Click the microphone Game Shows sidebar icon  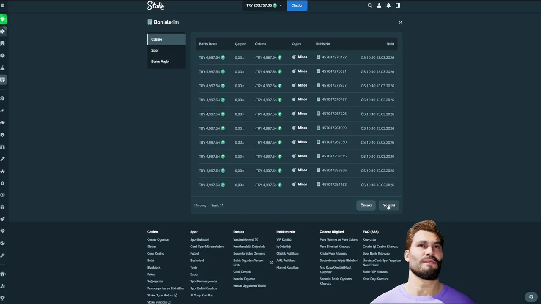(x=3, y=159)
